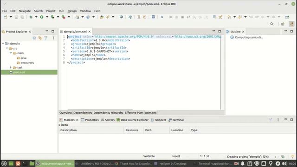The image size is (297, 167).
Task: Open the Files folder icon in taskbar
Action: click(x=32, y=163)
